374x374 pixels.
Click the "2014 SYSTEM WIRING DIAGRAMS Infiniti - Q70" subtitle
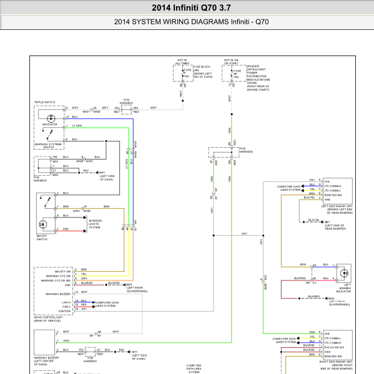[x=191, y=22]
